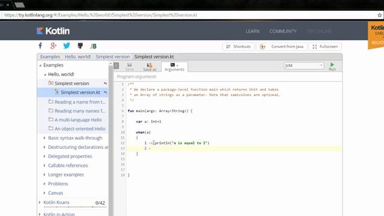Click the Examples breadcrumb
This screenshot has width=384, height=216.
(x=50, y=56)
